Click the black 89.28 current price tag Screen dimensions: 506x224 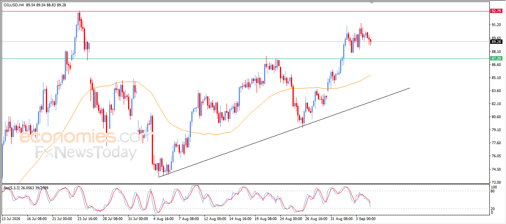point(496,41)
